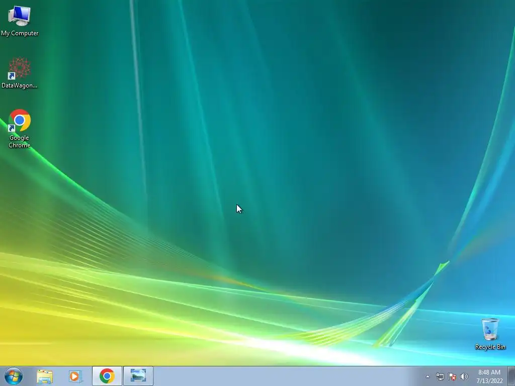Viewport: 515px width, 386px height.
Task: Open Windows Explorer from the taskbar
Action: [45, 376]
